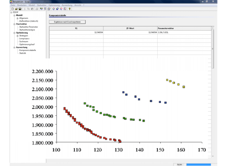Click the Parametervektor column header
Image resolution: width=227 pixels, height=166 pixels.
click(183, 28)
